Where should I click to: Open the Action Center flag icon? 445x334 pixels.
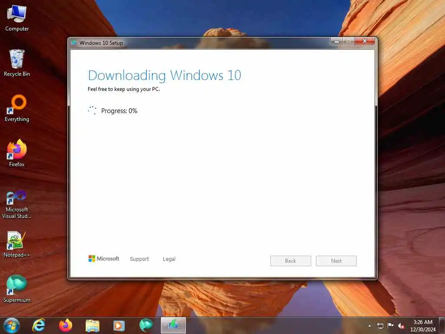[391, 325]
